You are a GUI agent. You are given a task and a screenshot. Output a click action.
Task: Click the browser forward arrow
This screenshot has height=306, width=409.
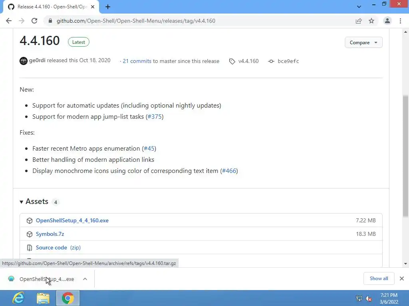click(22, 21)
